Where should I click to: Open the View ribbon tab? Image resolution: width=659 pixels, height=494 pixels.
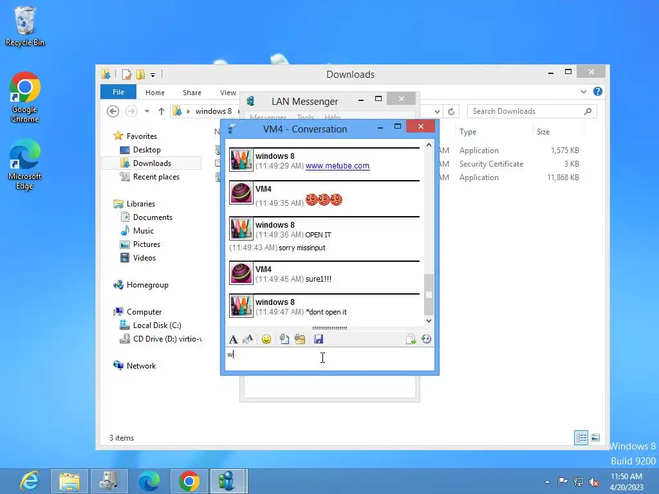pos(228,93)
